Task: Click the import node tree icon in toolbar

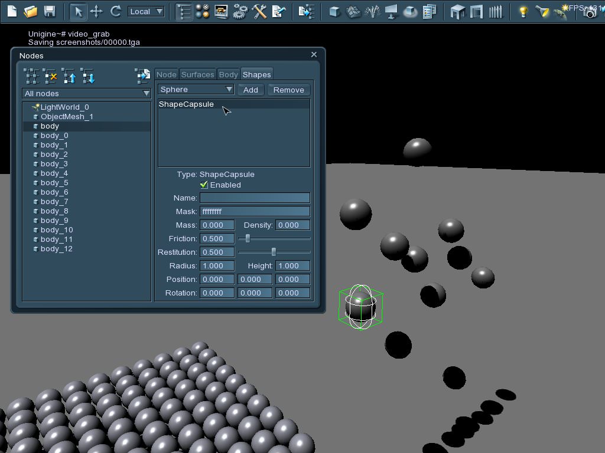Action: point(307,11)
